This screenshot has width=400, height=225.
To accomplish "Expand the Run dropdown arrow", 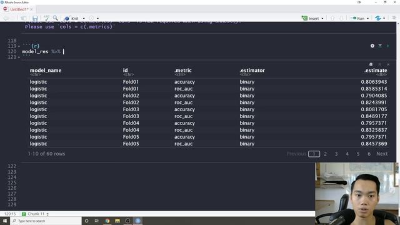I will pyautogui.click(x=368, y=18).
